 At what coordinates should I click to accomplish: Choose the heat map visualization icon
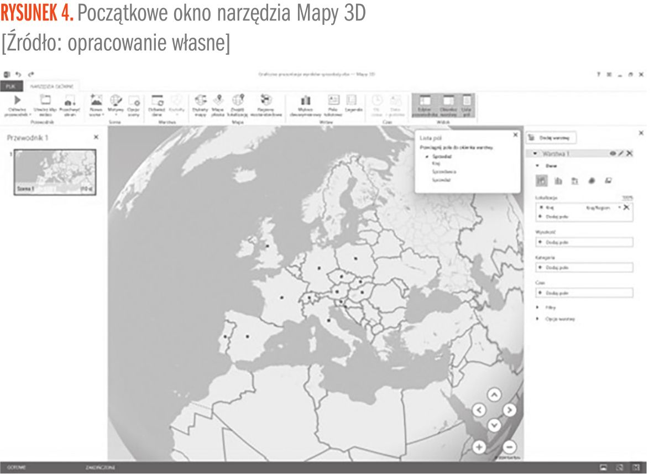pos(591,180)
